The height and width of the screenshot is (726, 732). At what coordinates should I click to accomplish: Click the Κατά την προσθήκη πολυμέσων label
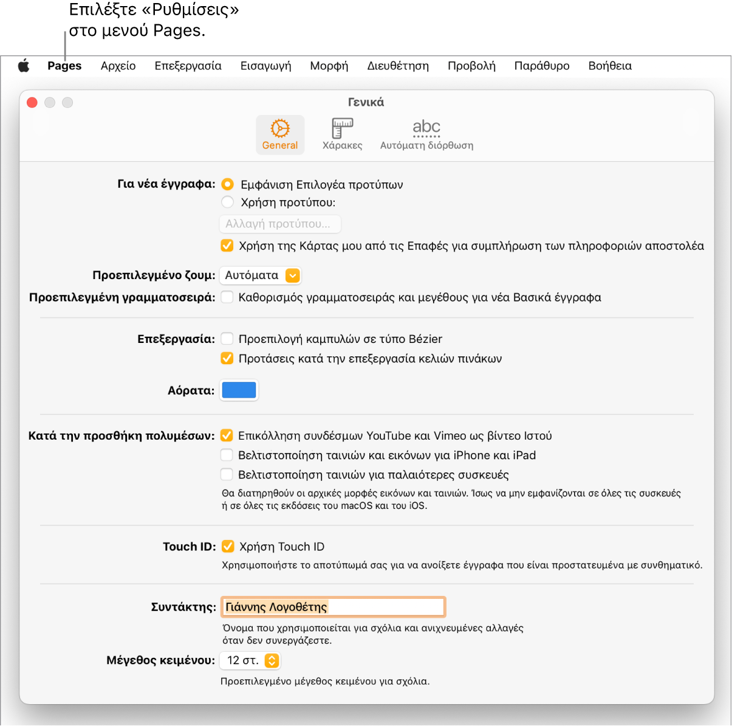pos(121,435)
